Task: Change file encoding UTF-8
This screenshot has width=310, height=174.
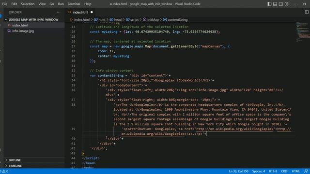Action: 273,171
